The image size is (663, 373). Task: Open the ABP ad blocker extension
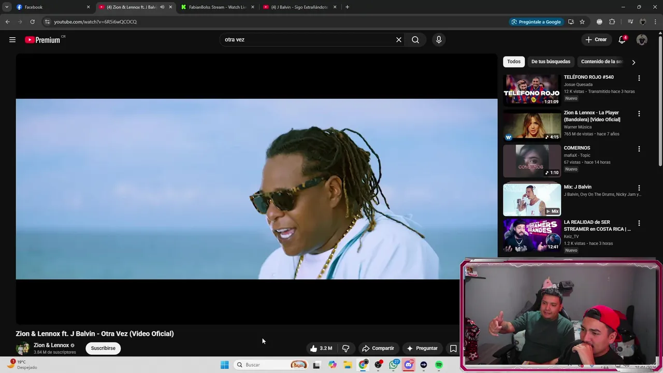point(599,22)
